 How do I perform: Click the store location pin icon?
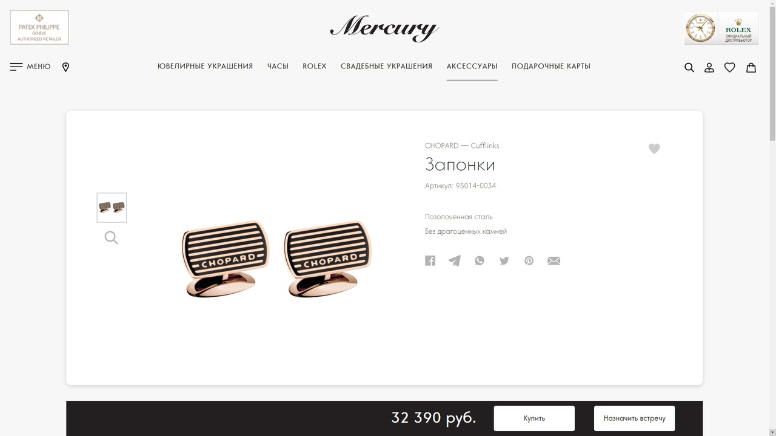65,67
